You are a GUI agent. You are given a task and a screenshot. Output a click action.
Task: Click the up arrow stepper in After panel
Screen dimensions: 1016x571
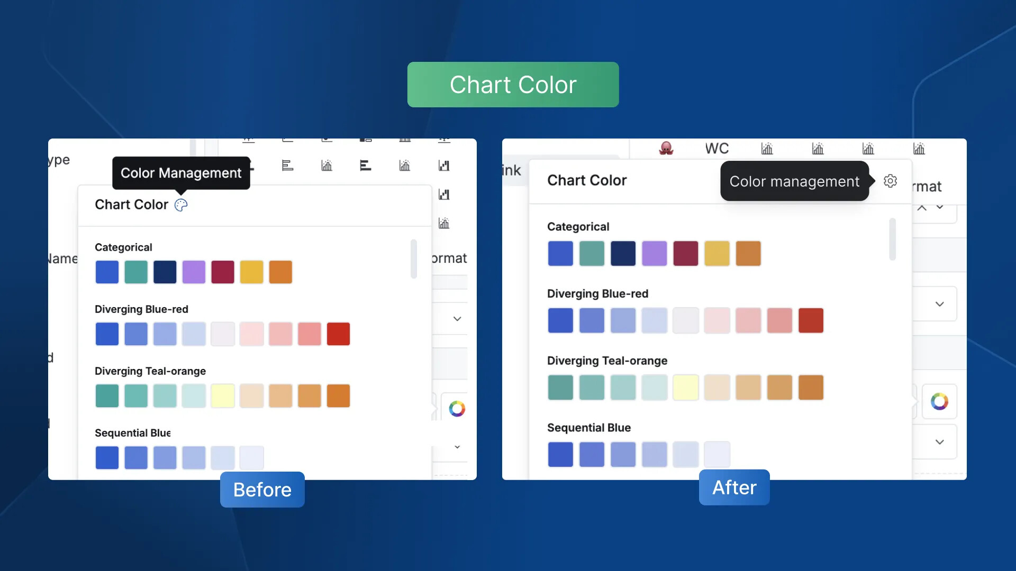click(x=922, y=208)
